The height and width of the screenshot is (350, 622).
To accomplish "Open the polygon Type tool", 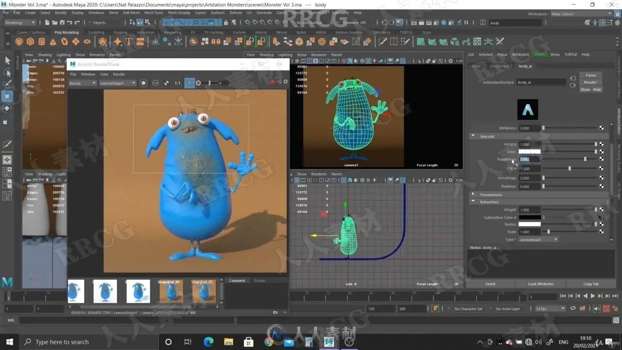I will pos(129,42).
